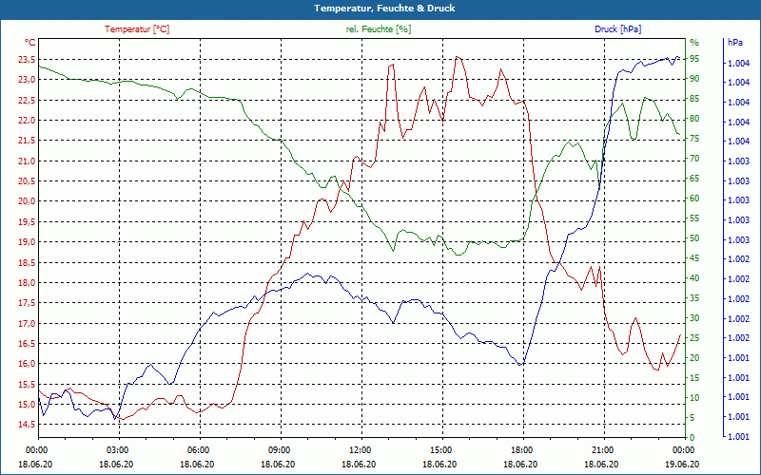Click the '21:00' time axis label

tap(604, 449)
